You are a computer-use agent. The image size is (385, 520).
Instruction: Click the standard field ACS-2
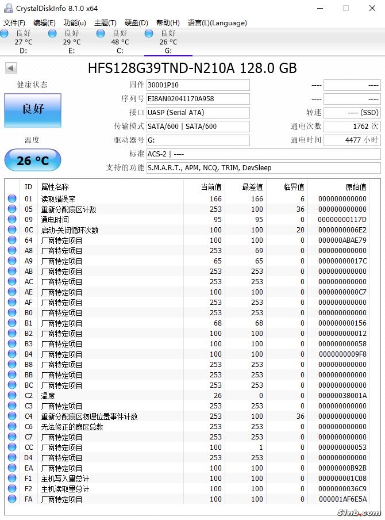pos(263,154)
